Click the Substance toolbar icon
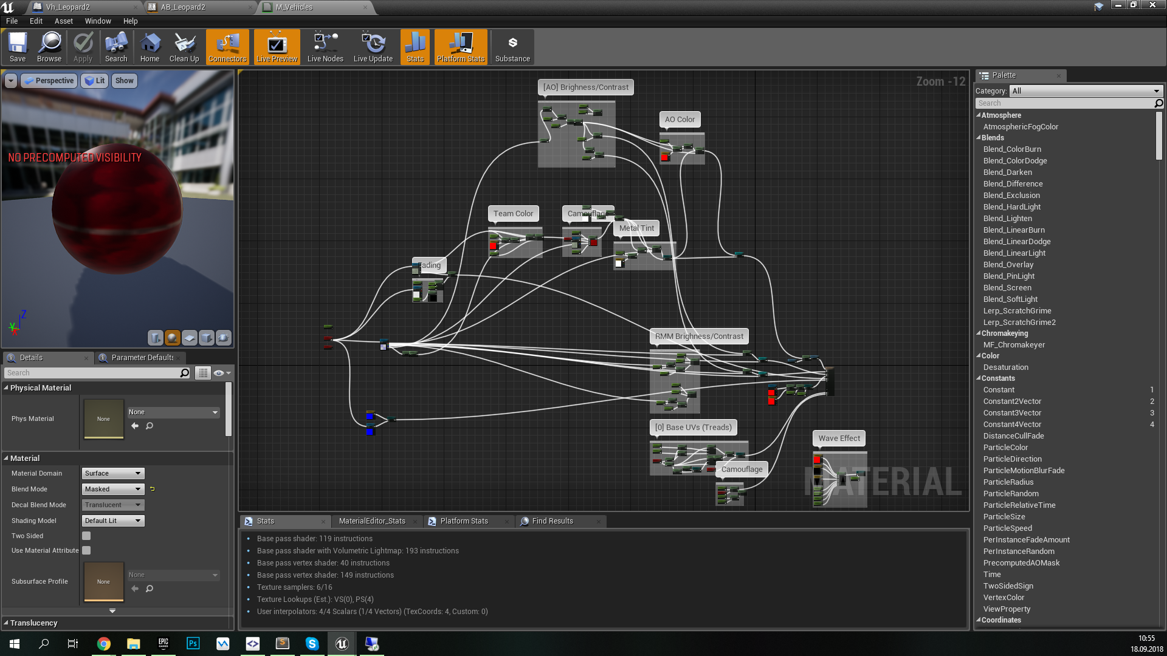 512,48
